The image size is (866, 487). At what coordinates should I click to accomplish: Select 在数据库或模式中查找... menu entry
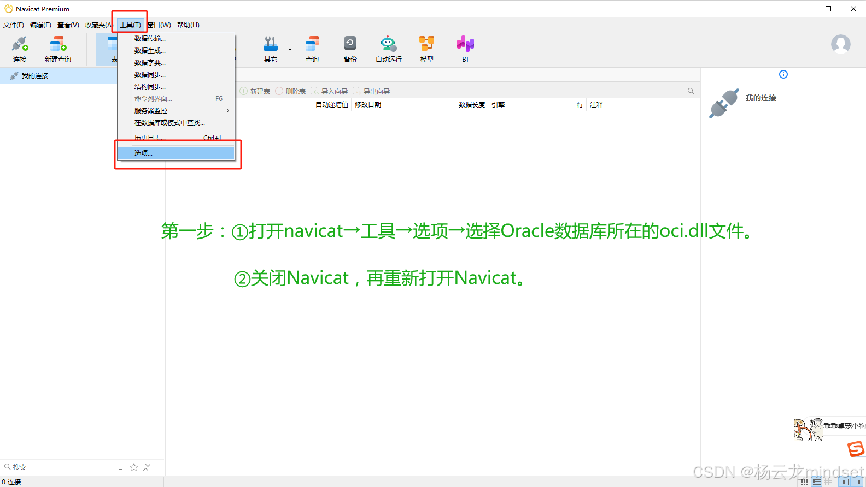pyautogui.click(x=176, y=122)
